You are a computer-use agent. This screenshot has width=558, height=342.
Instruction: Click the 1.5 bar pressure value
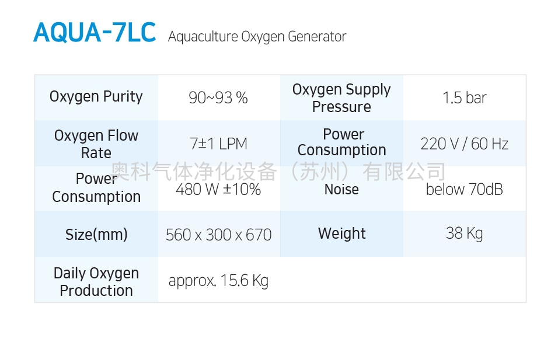[465, 98]
